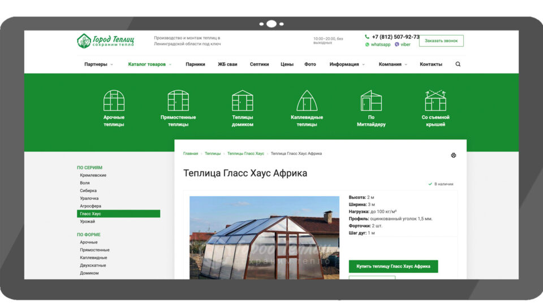Viewport: 543px width, 305px height.
Task: Open the Со съемной крышей icon
Action: click(x=436, y=101)
